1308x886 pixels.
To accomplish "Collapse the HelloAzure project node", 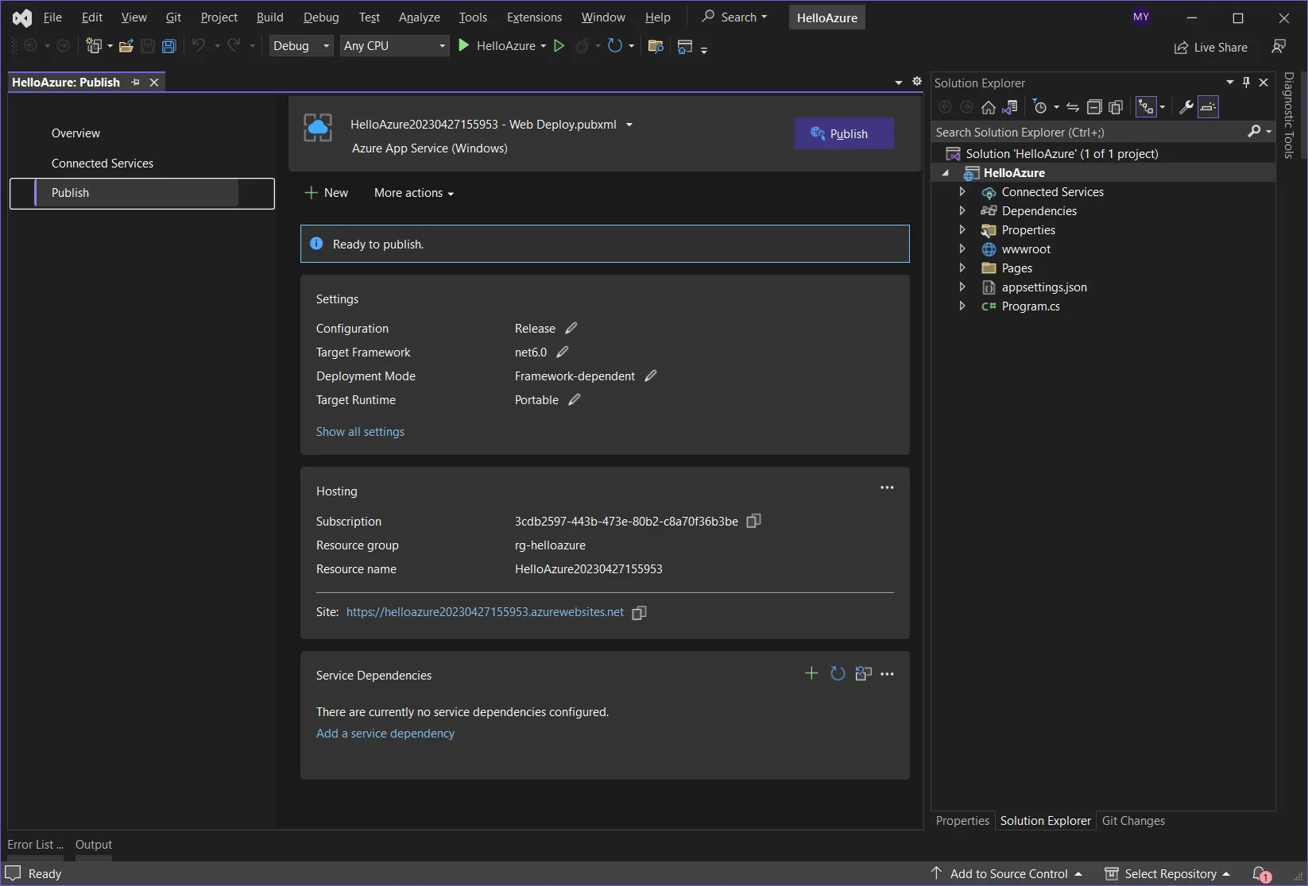I will pyautogui.click(x=945, y=173).
